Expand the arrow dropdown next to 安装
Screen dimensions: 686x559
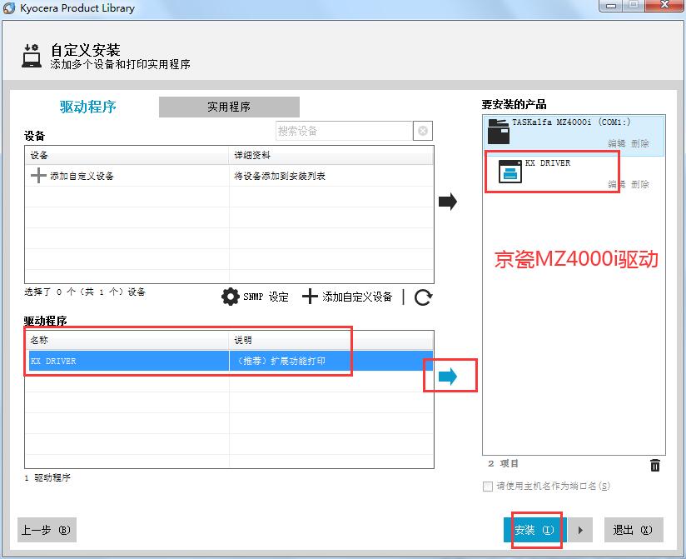580,530
